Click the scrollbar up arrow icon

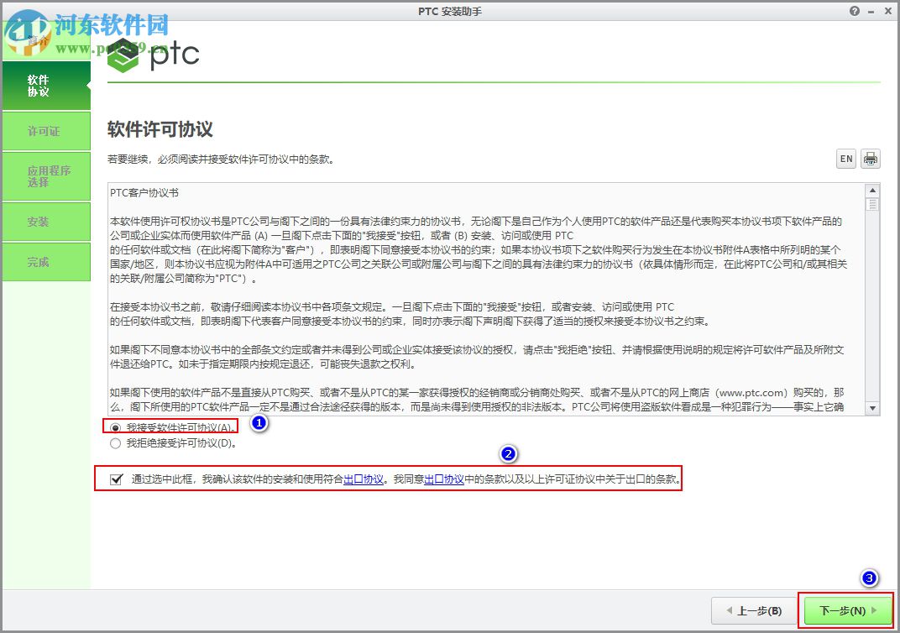click(x=873, y=190)
